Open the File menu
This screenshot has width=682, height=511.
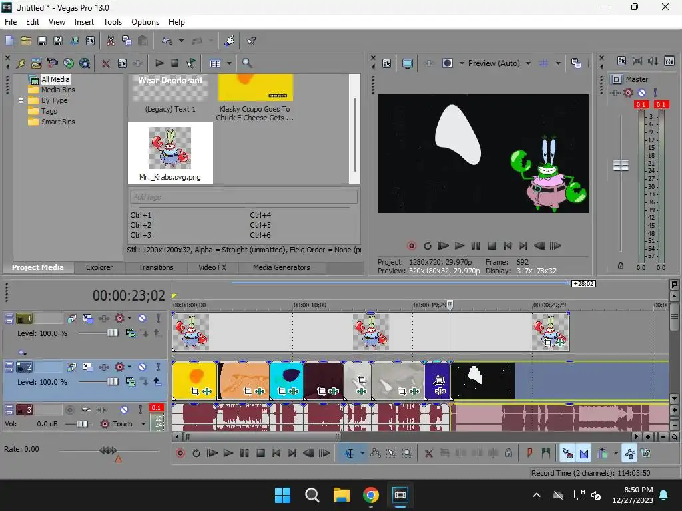pyautogui.click(x=11, y=22)
